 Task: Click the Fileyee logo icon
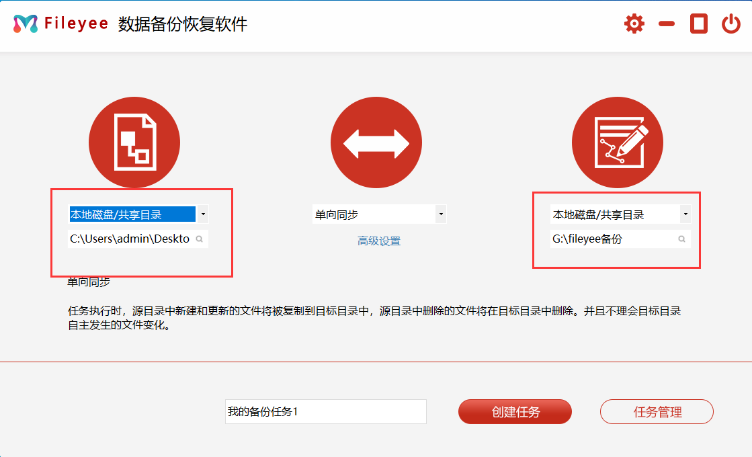pos(26,24)
